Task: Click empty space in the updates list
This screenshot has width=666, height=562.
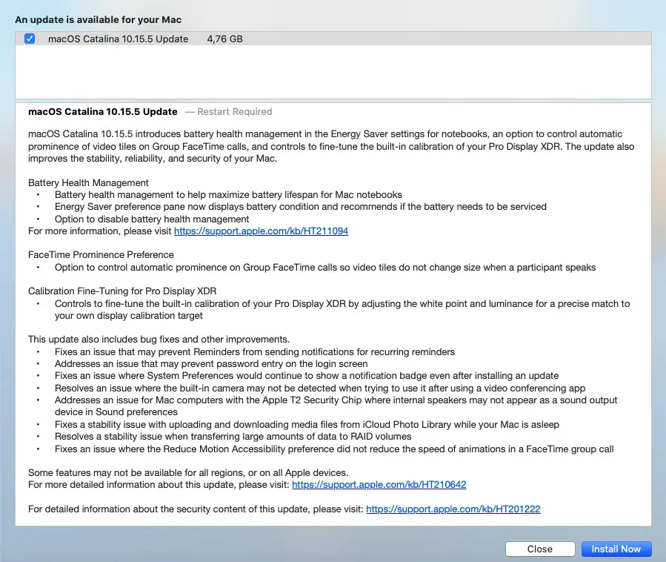Action: [x=333, y=73]
